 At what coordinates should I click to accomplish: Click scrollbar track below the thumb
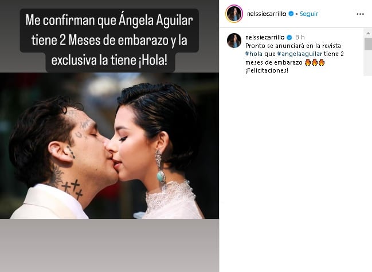click(368, 63)
